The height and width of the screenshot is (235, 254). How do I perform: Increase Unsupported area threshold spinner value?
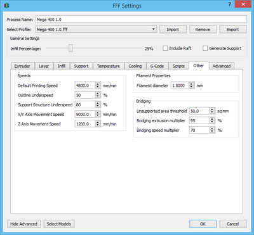coord(212,110)
